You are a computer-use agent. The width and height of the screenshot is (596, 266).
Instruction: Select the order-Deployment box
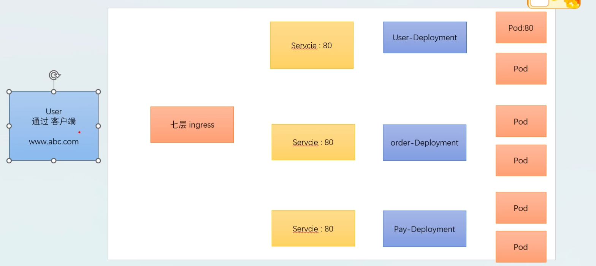tap(424, 142)
